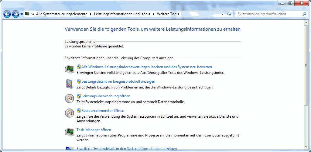This screenshot has width=311, height=152.
Task: Open the recent pages dropdown arrow
Action: [22, 14]
